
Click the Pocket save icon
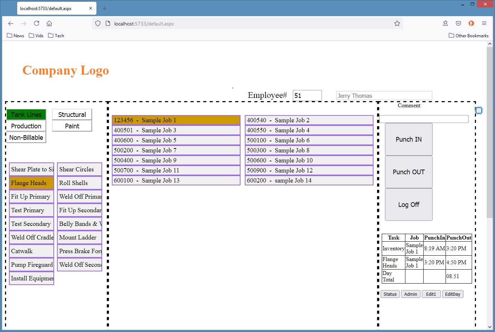click(458, 23)
